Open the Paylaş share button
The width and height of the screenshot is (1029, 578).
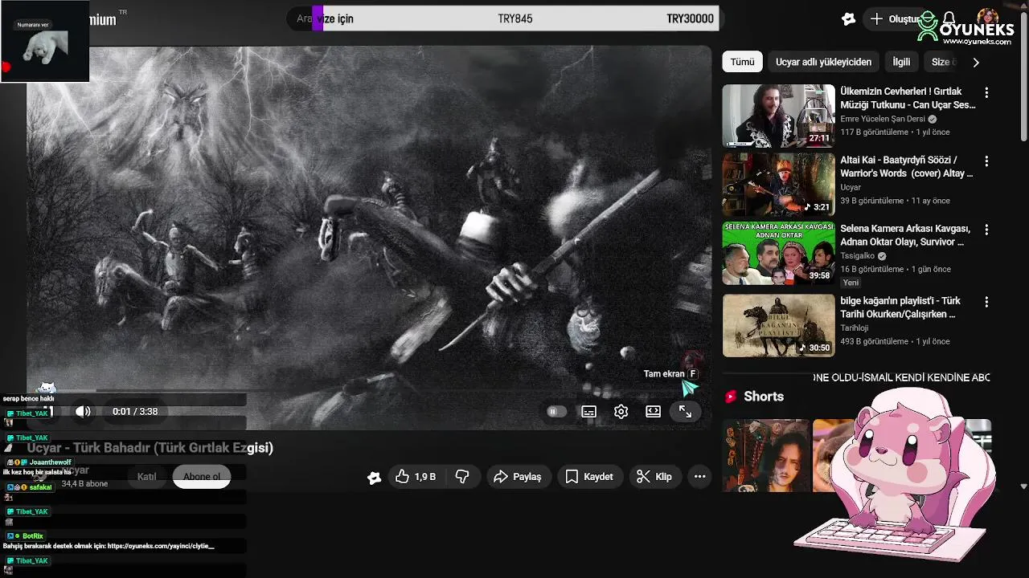tap(518, 477)
